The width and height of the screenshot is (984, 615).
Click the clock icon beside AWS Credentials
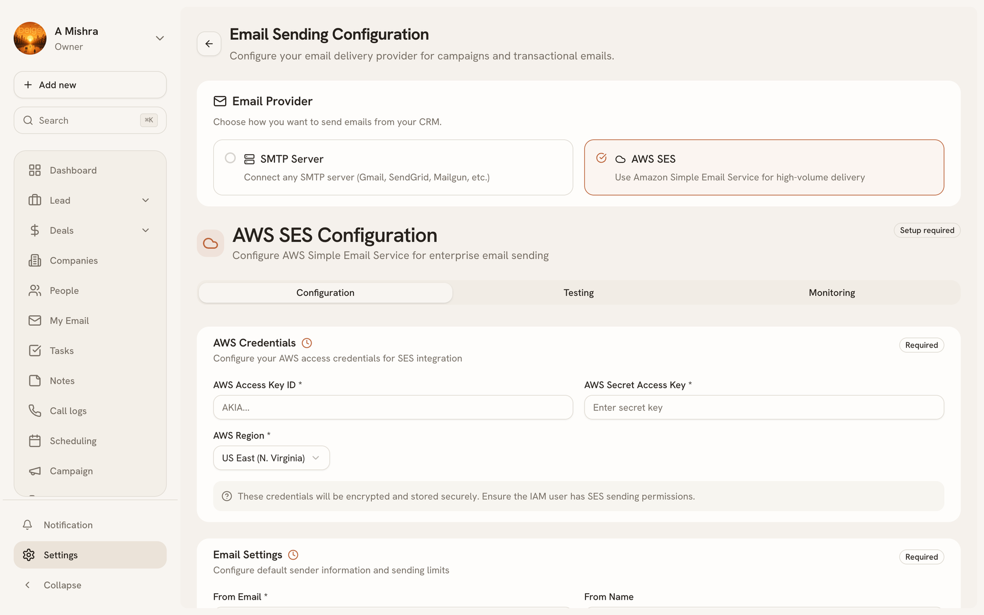[x=307, y=343]
